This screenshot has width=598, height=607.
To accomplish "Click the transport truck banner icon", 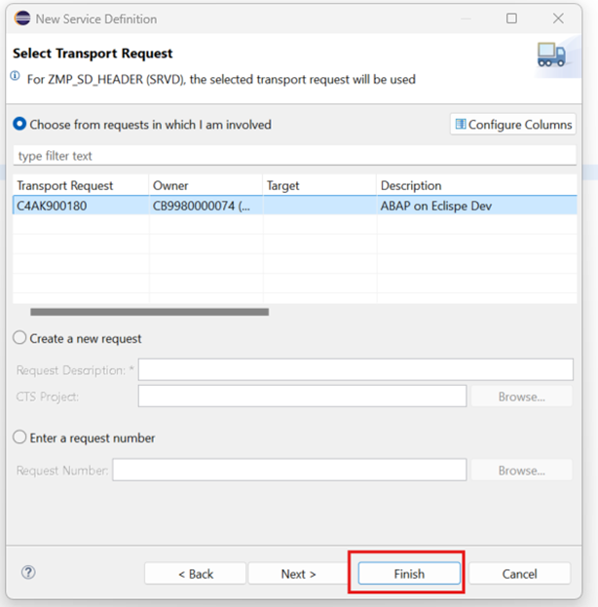I will [x=551, y=57].
